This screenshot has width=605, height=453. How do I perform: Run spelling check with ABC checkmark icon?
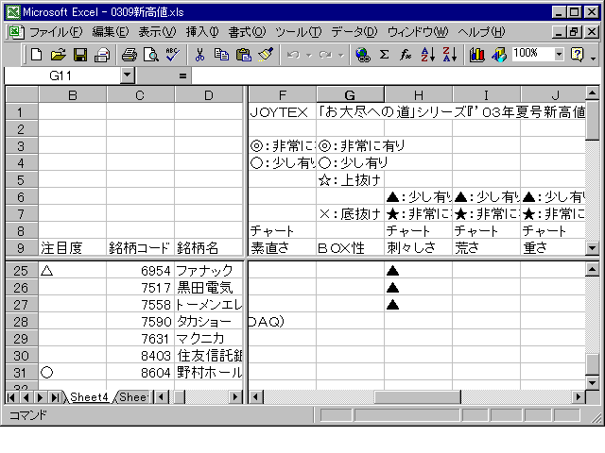pos(172,55)
